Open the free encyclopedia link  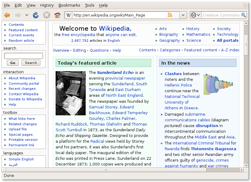pyautogui.click(x=78, y=35)
